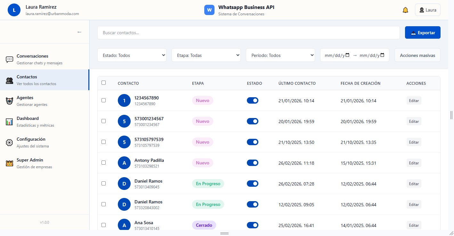Click Editar for contact 573105797539
Screen dimensions: 454x236
[x=414, y=142]
